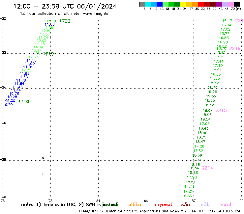Select the wave height value '19.06'
Image resolution: width=244 pixels, height=214 pixels.
pos(212,92)
